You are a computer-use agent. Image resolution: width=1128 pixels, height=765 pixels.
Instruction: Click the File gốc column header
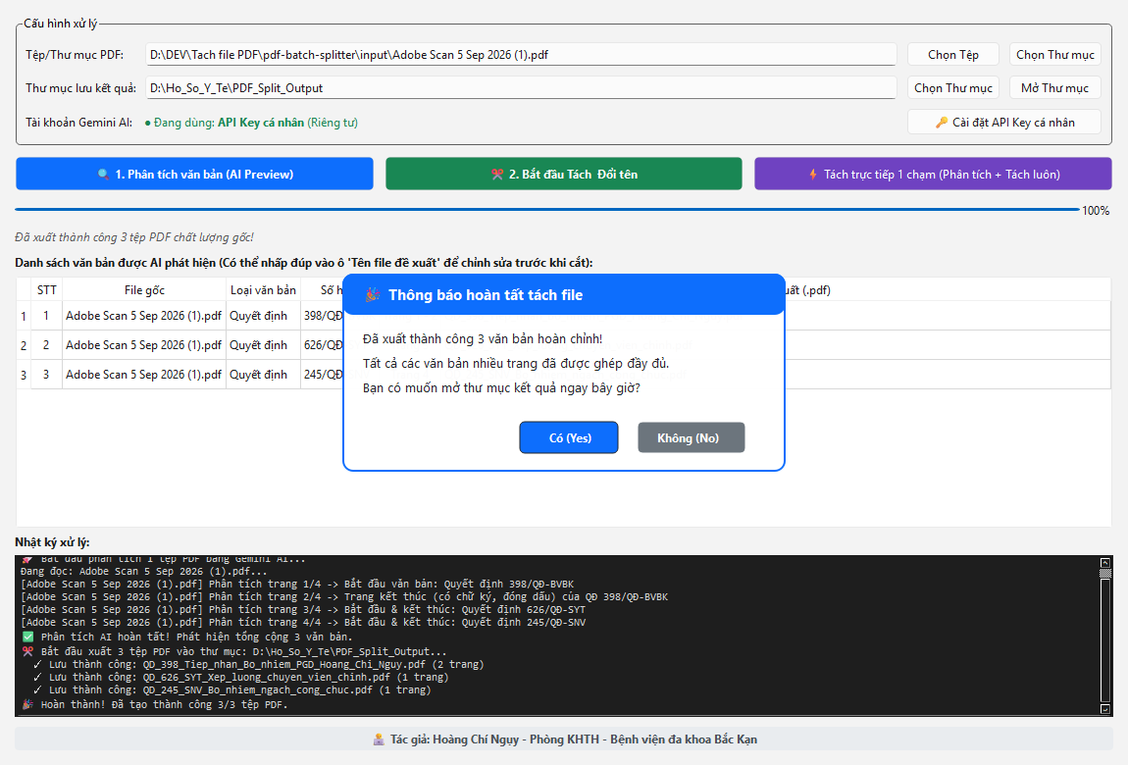tap(144, 290)
